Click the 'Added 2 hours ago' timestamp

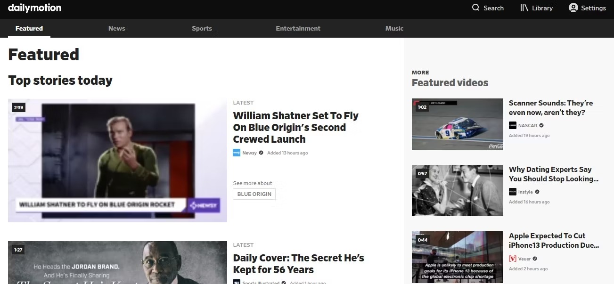coord(528,269)
